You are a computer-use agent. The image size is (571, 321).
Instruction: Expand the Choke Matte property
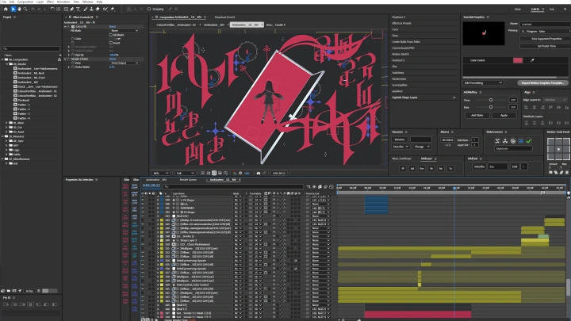click(x=69, y=67)
